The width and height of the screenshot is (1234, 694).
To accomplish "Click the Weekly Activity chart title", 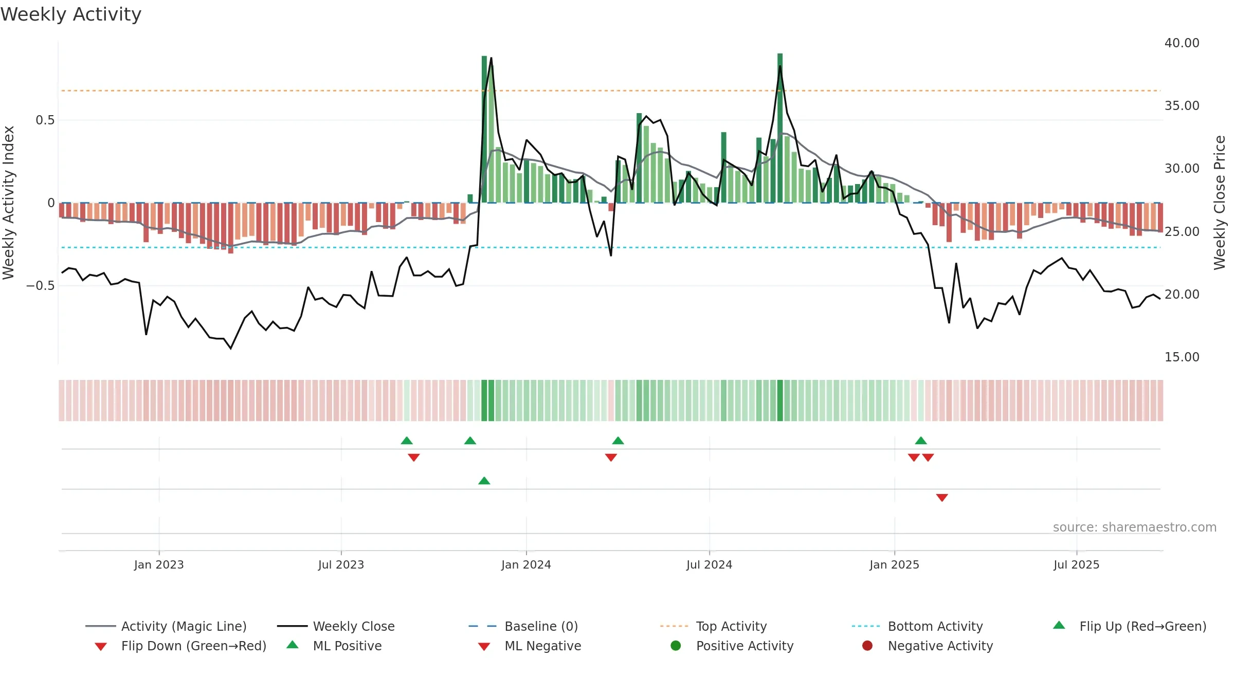I will tap(71, 14).
